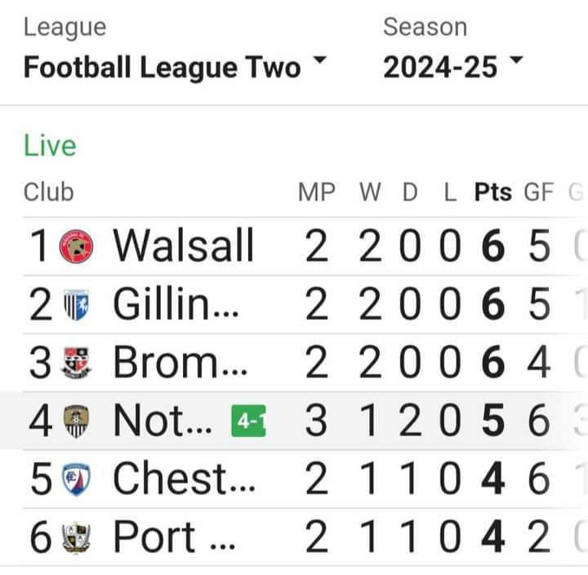Sort table by the Pts column header
The height and width of the screenshot is (575, 588).
pos(492,192)
